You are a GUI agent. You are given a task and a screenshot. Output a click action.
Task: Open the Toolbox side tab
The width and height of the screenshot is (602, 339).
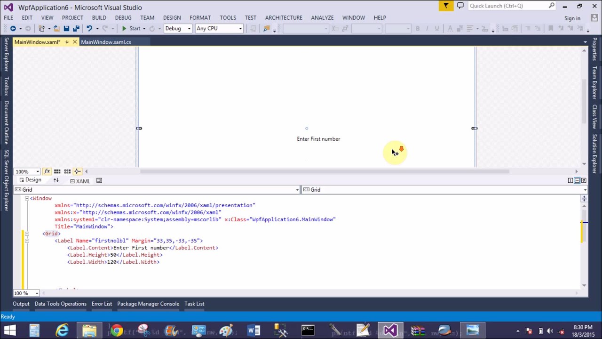click(x=7, y=86)
